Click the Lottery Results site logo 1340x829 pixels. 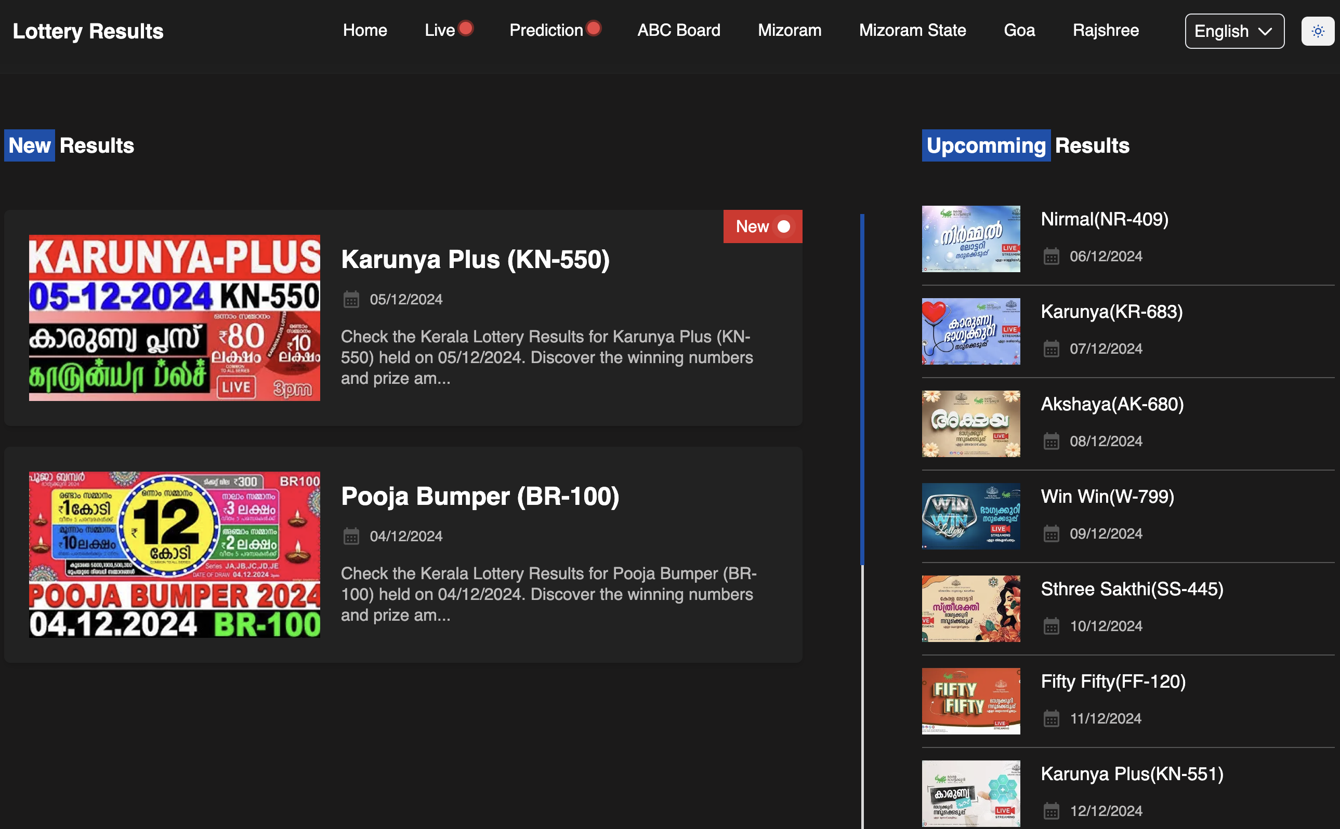(88, 31)
